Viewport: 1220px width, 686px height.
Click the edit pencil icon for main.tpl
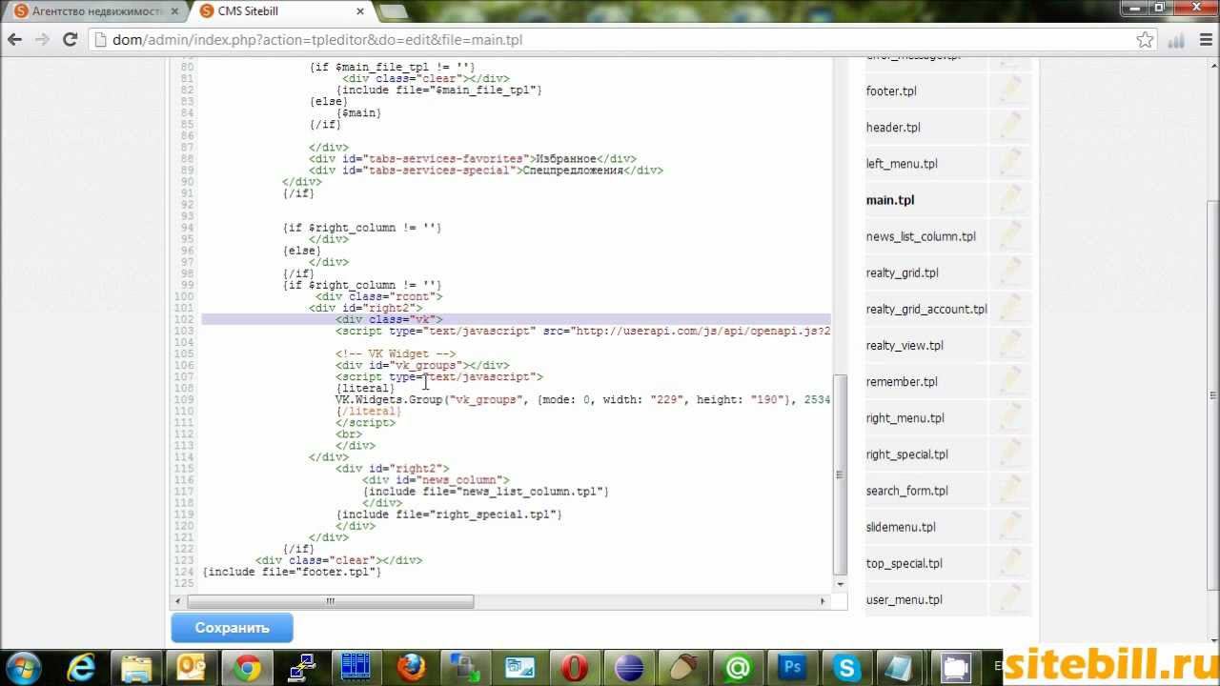coord(1010,200)
